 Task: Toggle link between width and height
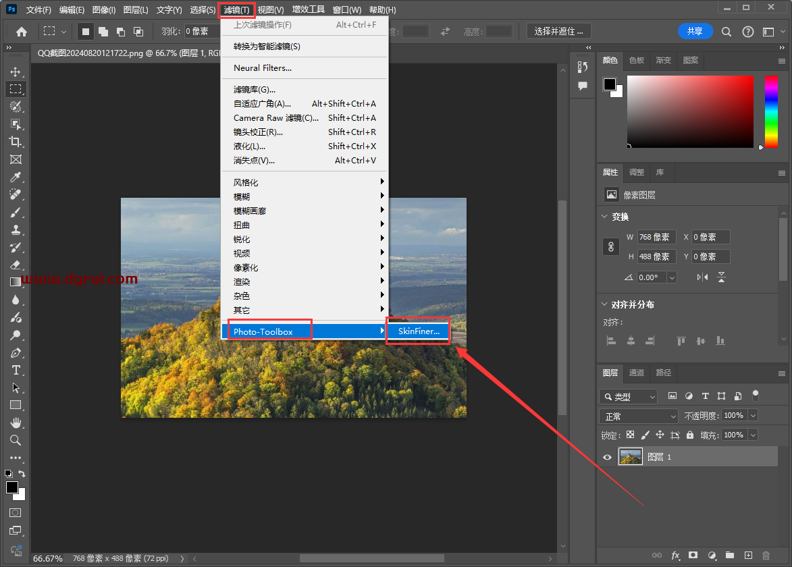[610, 247]
